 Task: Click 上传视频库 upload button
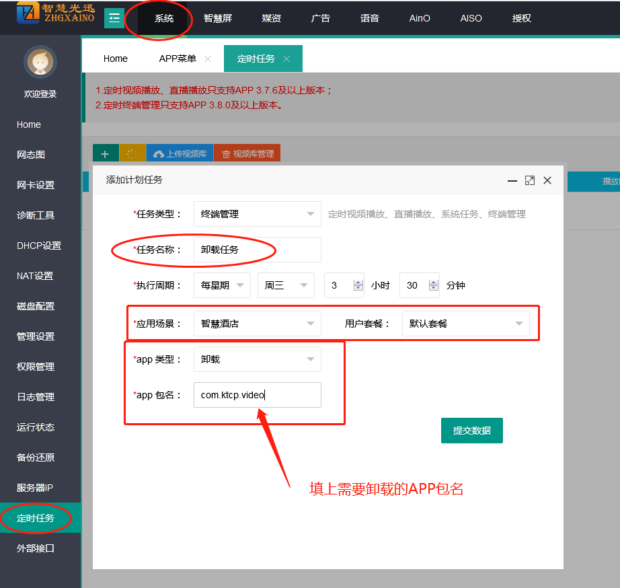[x=180, y=154]
